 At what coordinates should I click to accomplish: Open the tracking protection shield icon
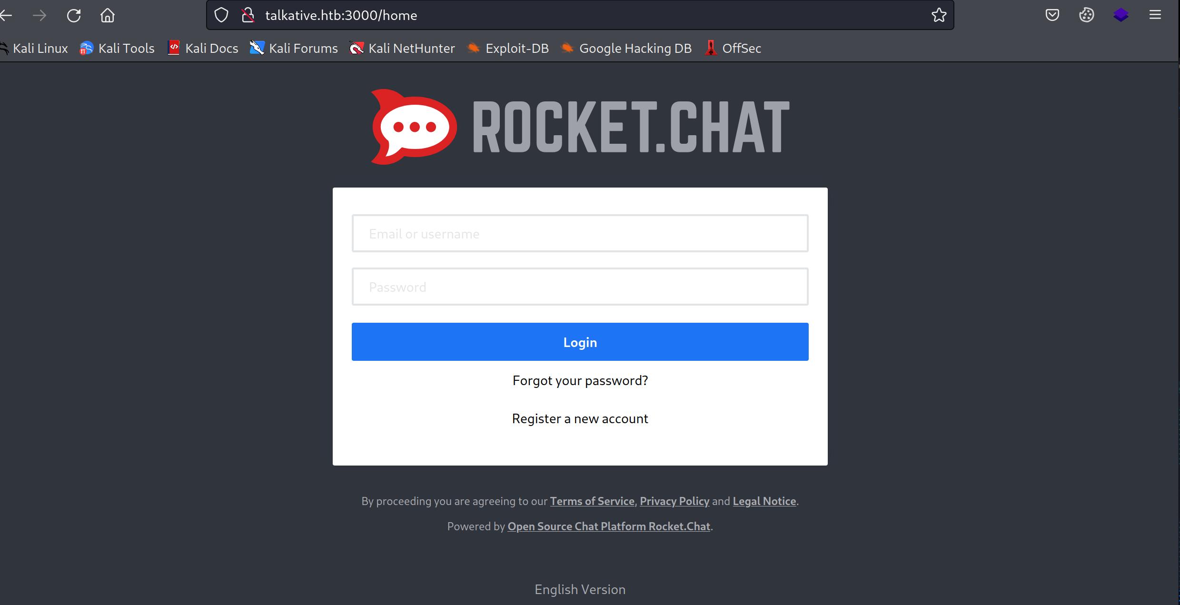tap(221, 15)
